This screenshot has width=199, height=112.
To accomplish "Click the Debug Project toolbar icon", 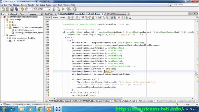I will (69, 9).
